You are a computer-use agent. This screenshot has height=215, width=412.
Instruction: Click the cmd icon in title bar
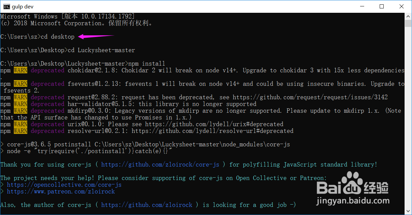coord(6,6)
